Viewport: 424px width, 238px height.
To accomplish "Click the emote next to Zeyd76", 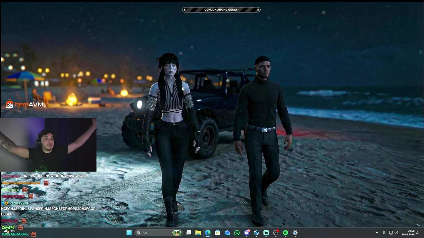I will pyautogui.click(x=21, y=228).
